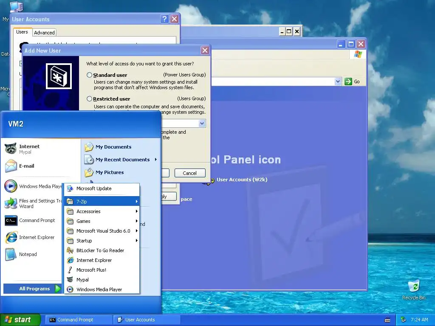
Task: Click the help question mark in User Accounts
Action: (x=164, y=19)
